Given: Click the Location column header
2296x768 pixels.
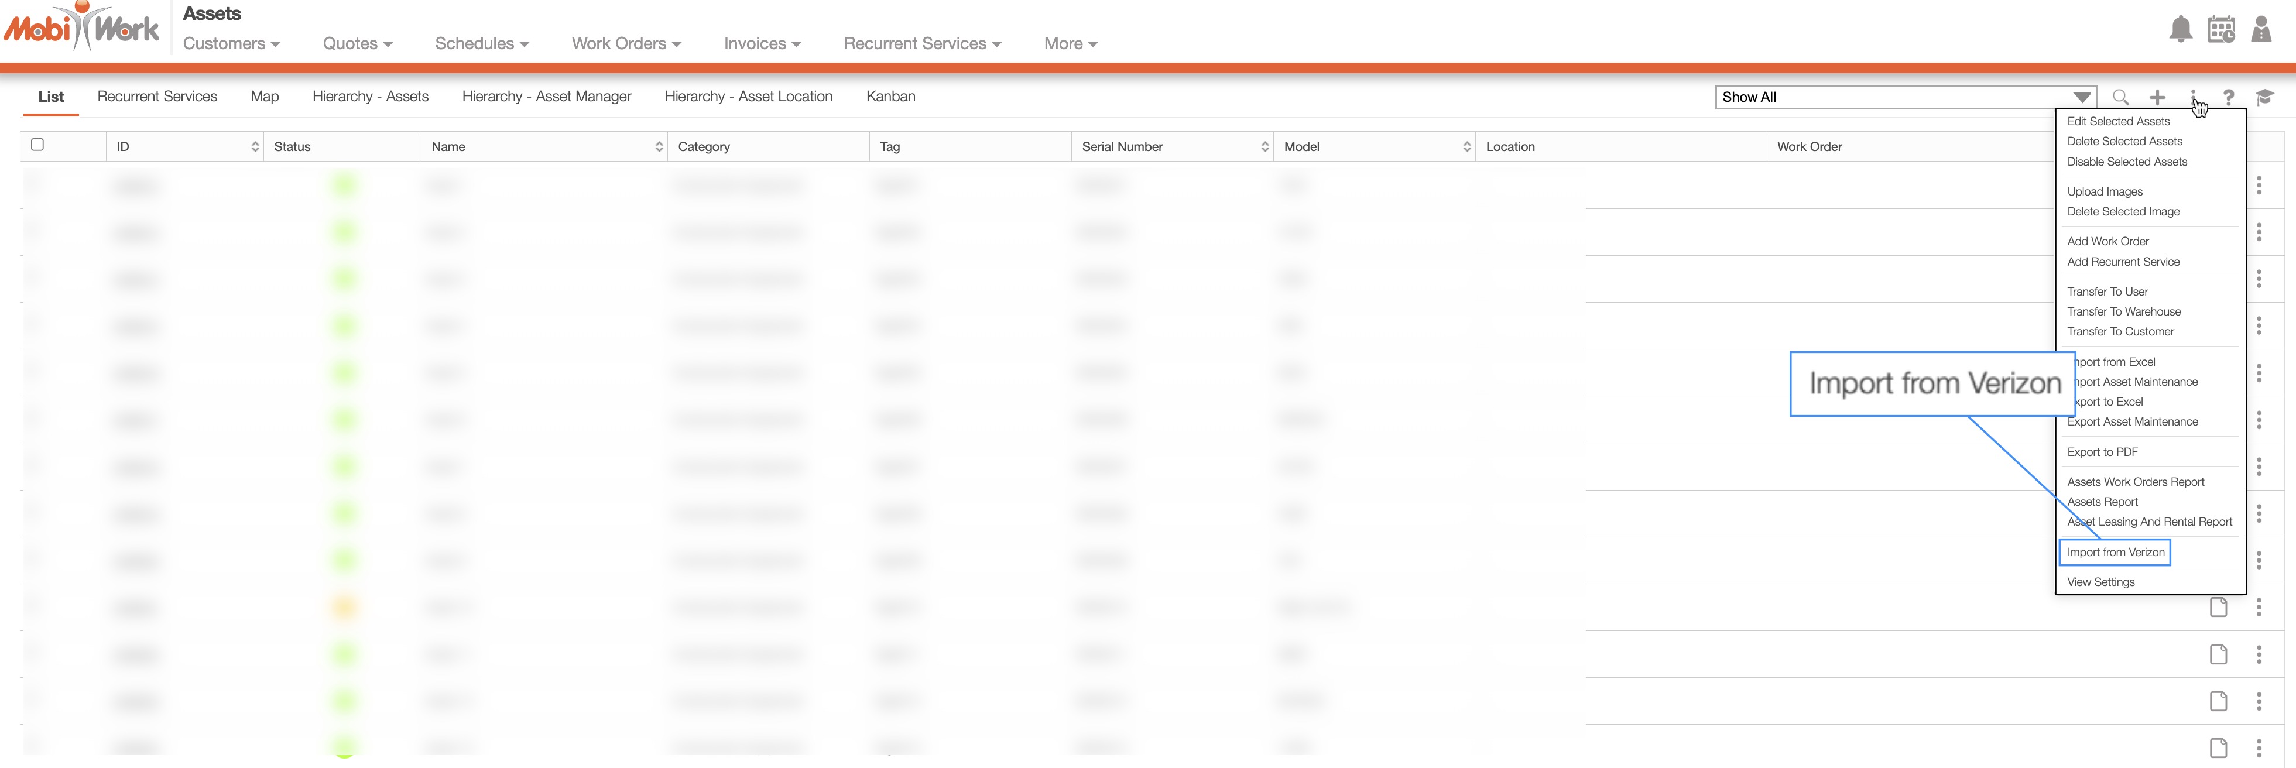Looking at the screenshot, I should tap(1510, 147).
